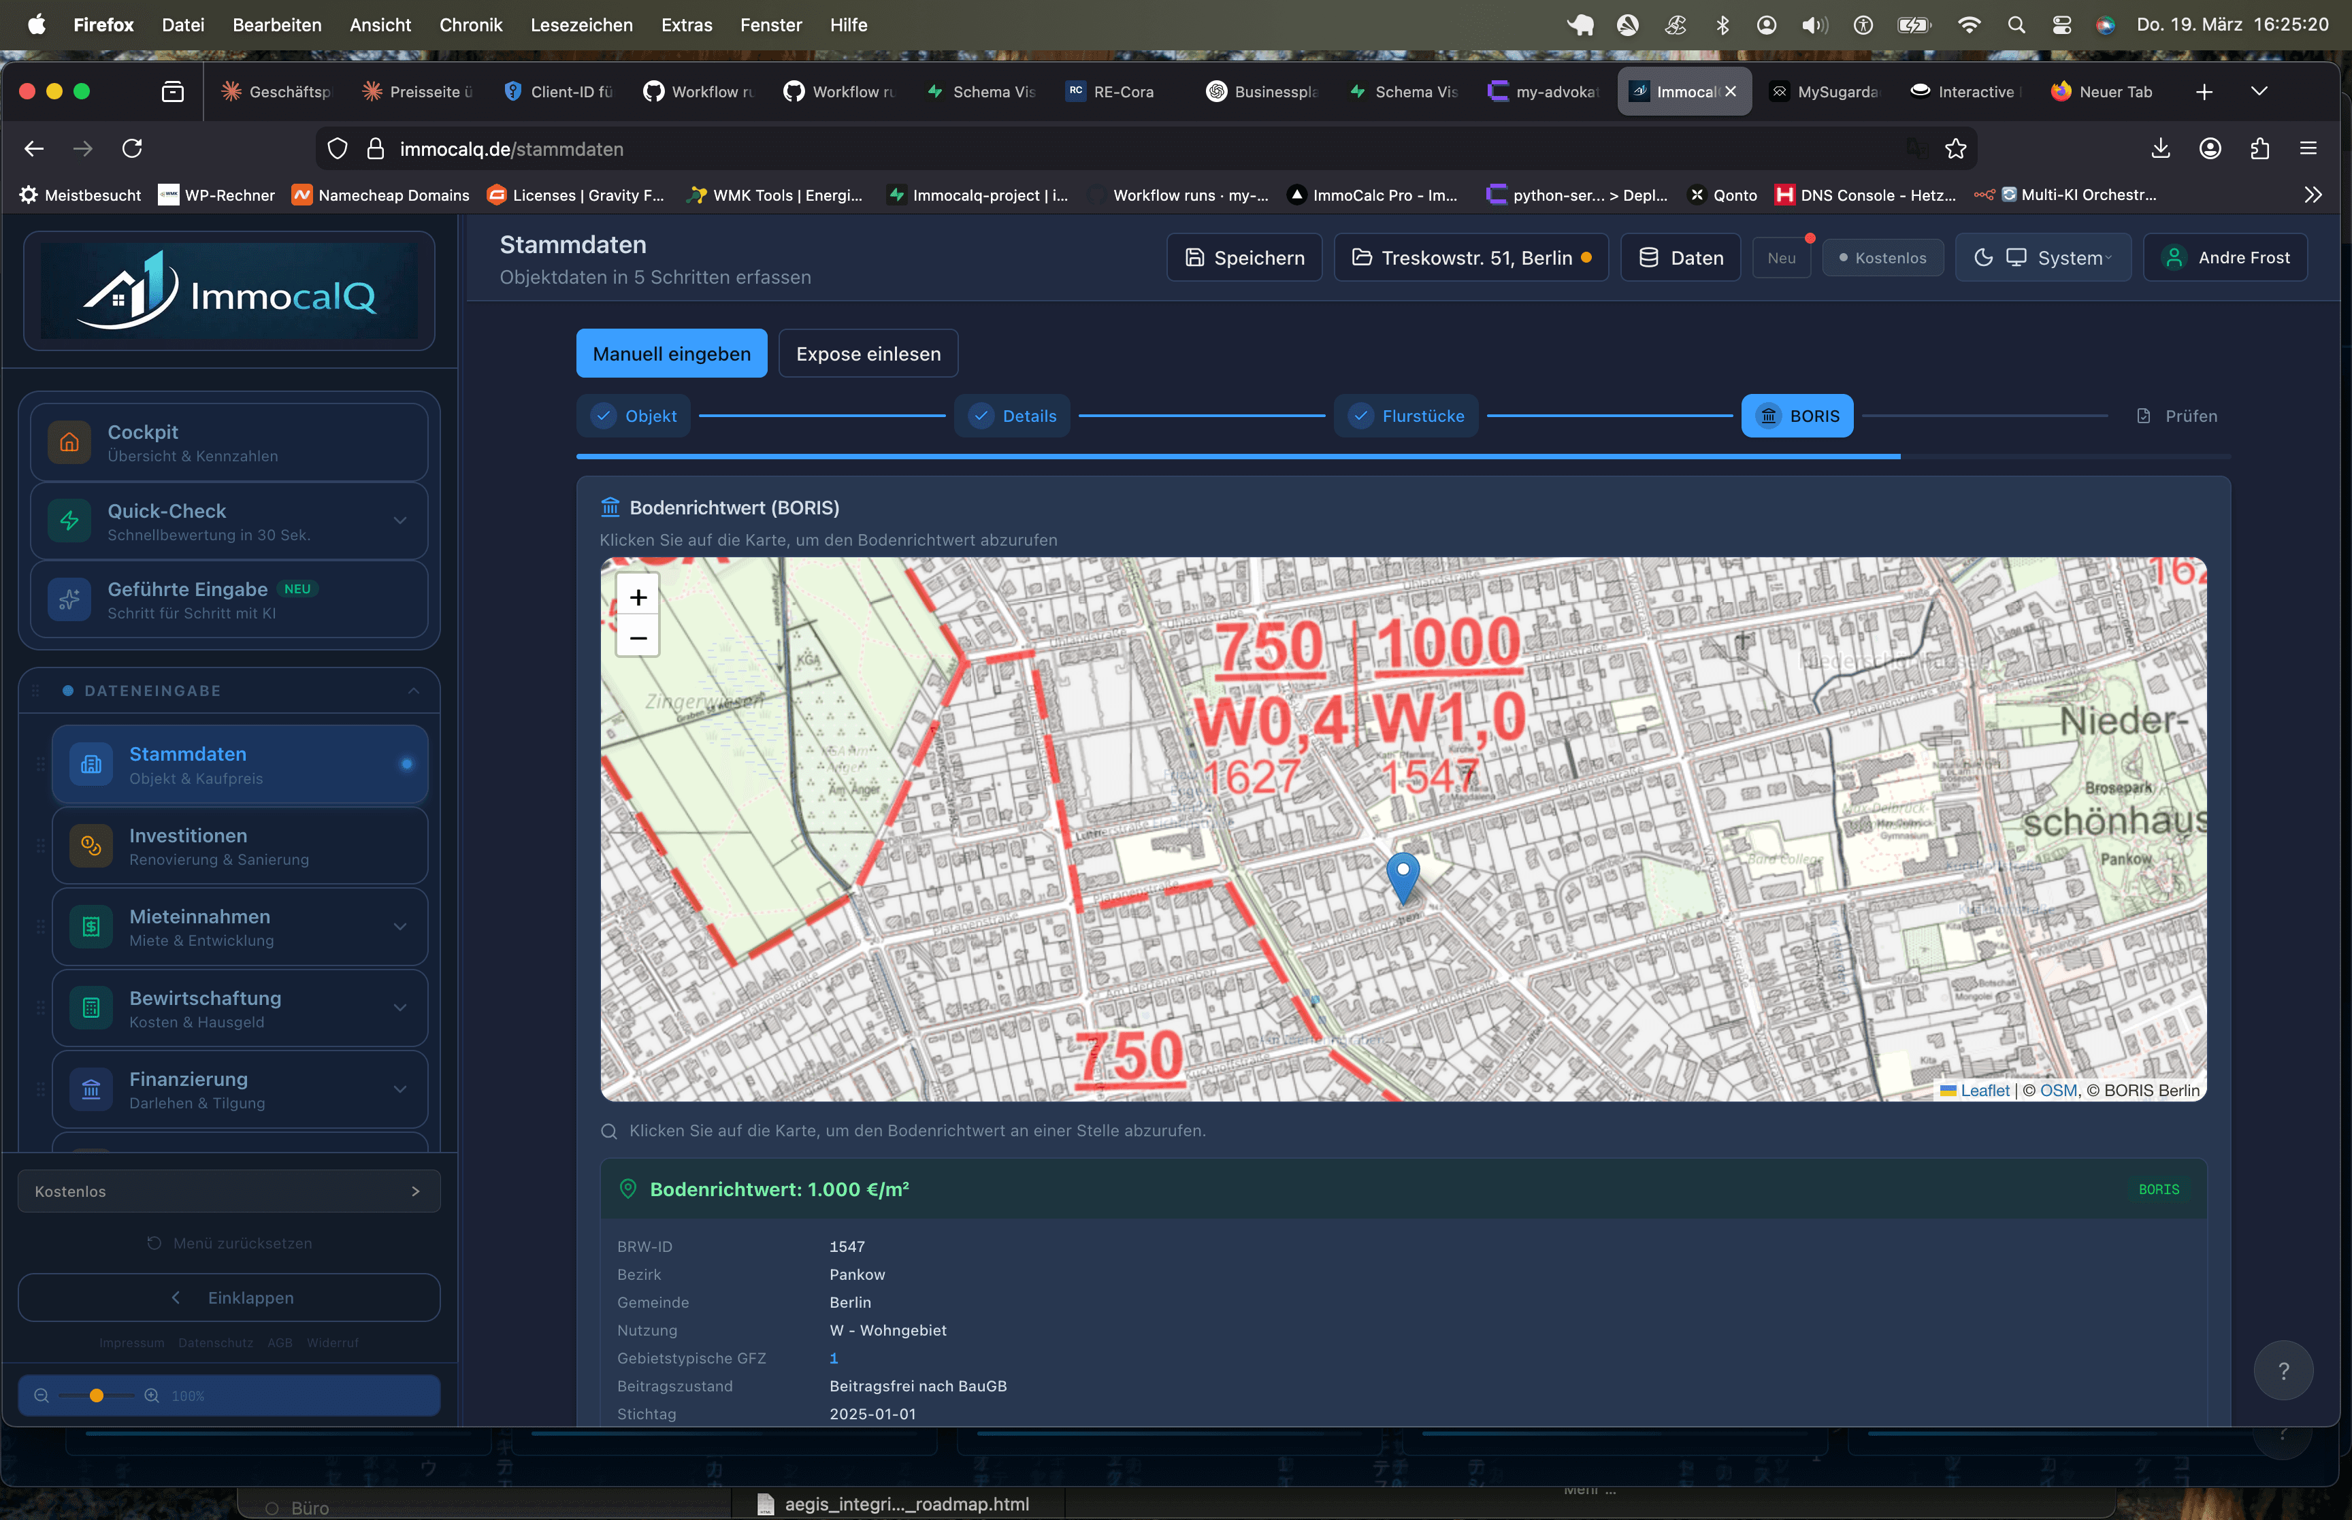Click the Bewirtschaftung calculator icon
The image size is (2352, 1520).
[91, 1008]
